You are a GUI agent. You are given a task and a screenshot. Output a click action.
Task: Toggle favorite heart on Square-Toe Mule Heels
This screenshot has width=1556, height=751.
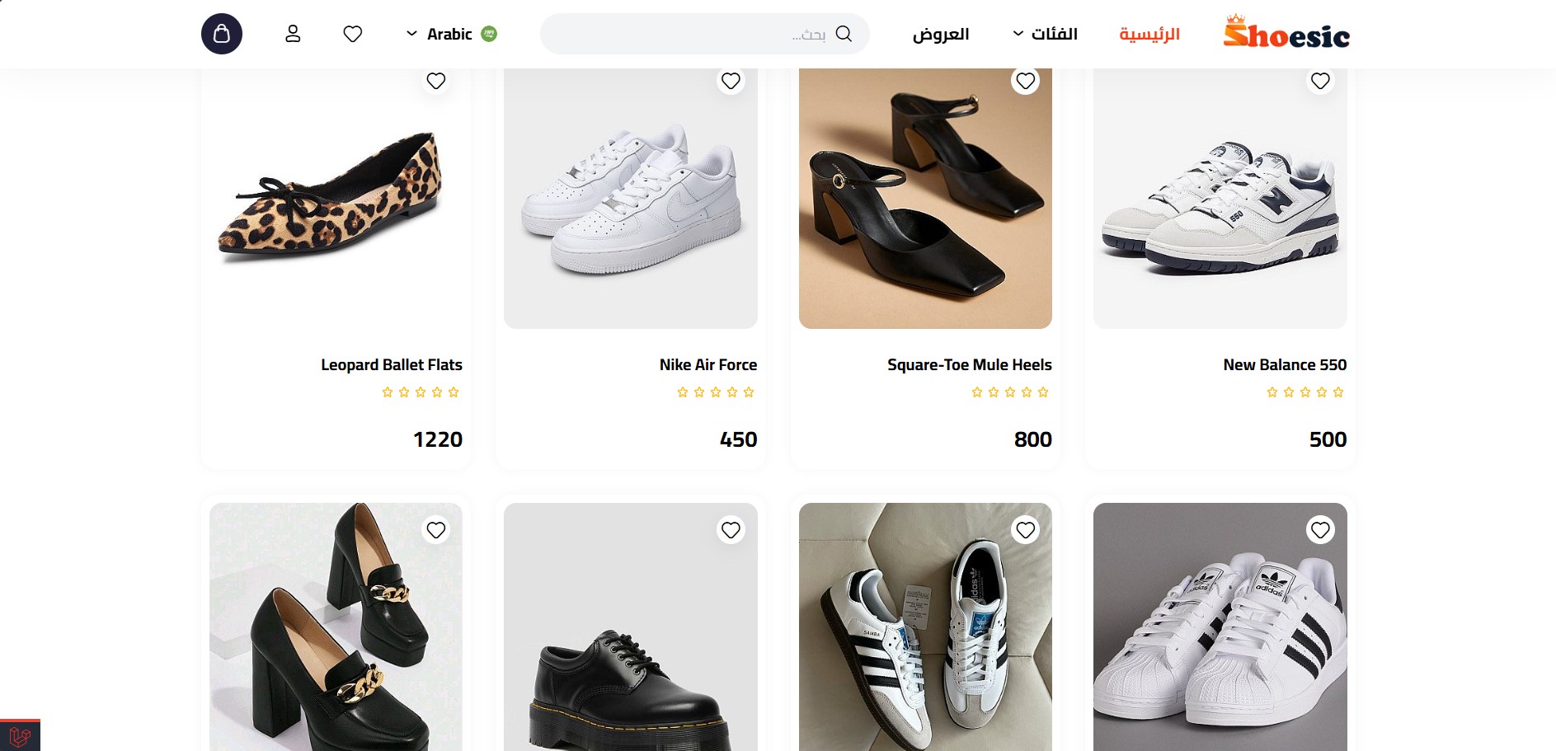[x=1025, y=81]
